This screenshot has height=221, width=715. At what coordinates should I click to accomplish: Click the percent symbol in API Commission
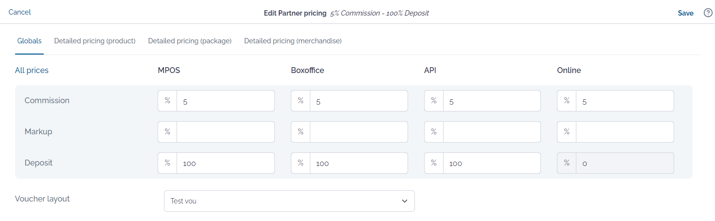[x=434, y=101]
